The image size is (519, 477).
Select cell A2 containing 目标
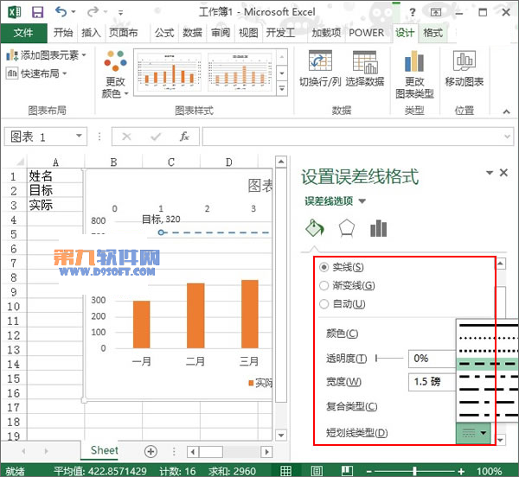[55, 190]
